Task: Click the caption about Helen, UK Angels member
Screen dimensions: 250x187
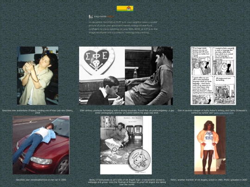Action: point(209,180)
